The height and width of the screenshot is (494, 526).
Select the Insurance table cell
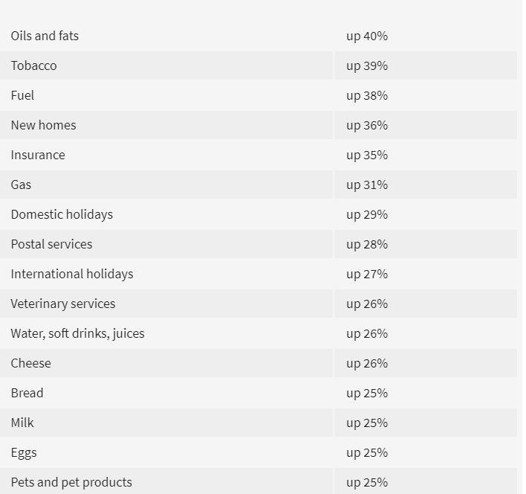coord(38,155)
